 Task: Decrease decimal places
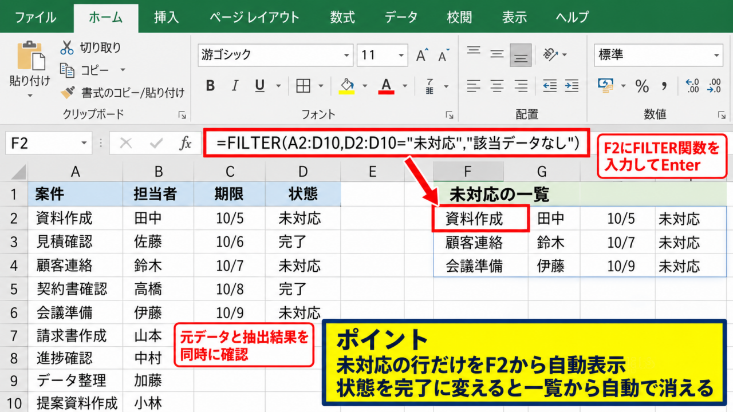(x=714, y=86)
